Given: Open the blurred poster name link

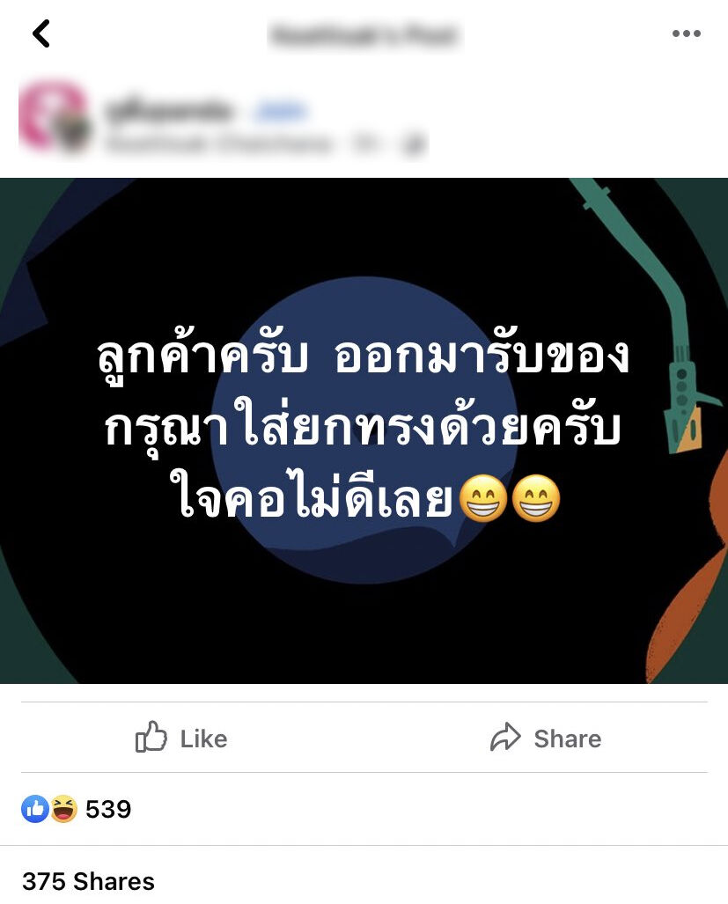Looking at the screenshot, I should pos(168,109).
